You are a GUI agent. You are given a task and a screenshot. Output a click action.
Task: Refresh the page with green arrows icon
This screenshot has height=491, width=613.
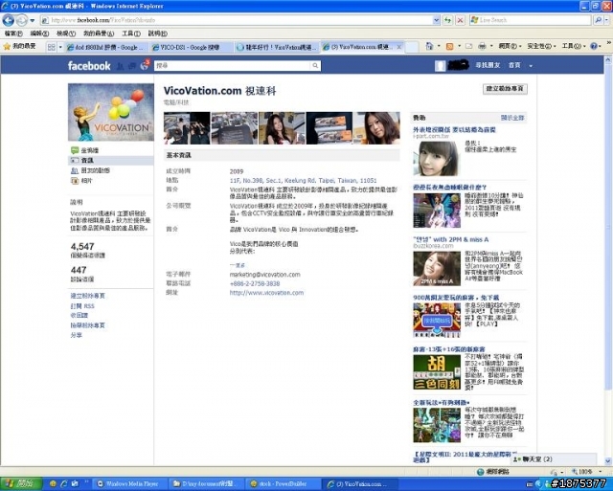(x=447, y=20)
